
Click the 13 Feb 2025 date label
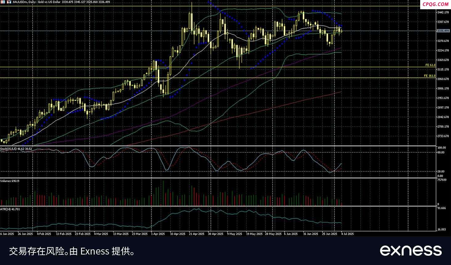(64, 234)
